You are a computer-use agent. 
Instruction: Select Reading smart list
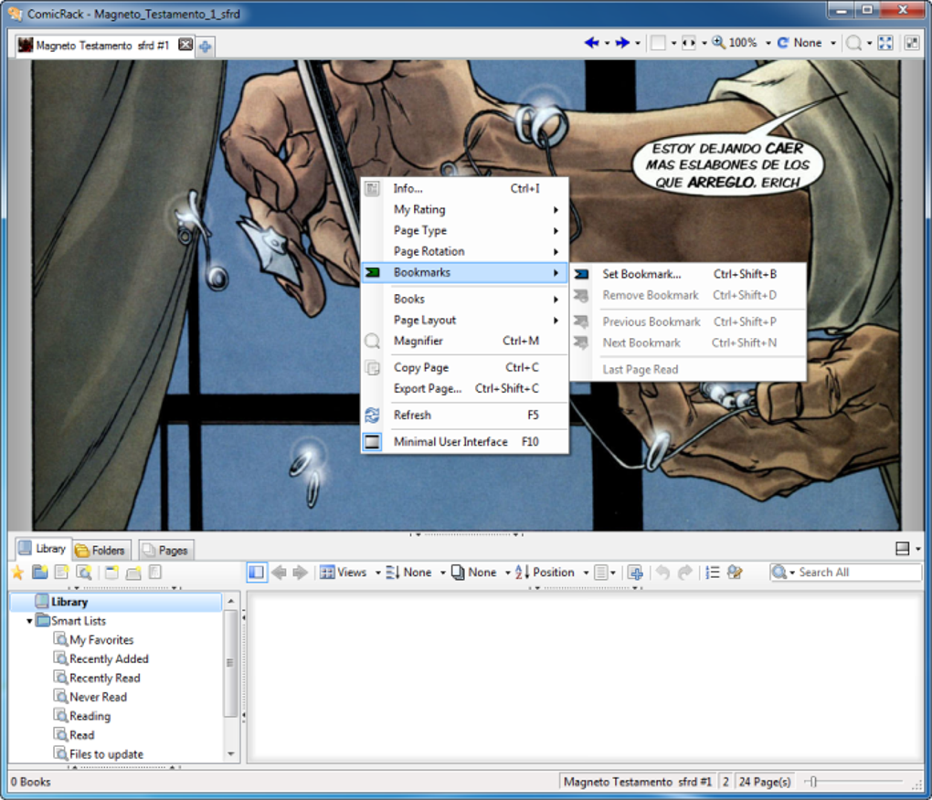click(x=90, y=716)
